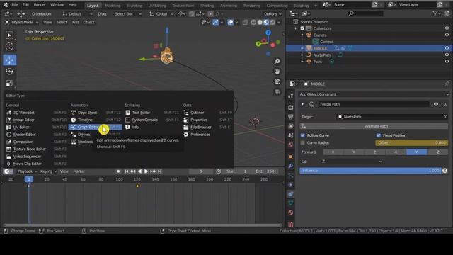453x255 pixels.
Task: Click the End frame 250 field
Action: click(265, 171)
